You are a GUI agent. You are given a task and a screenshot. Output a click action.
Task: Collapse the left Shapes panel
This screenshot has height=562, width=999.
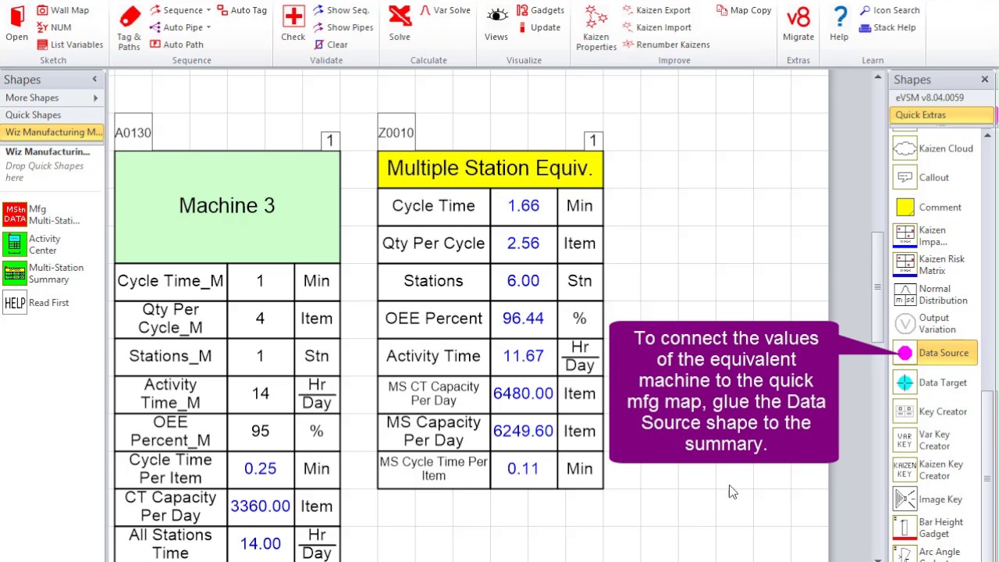pyautogui.click(x=94, y=80)
